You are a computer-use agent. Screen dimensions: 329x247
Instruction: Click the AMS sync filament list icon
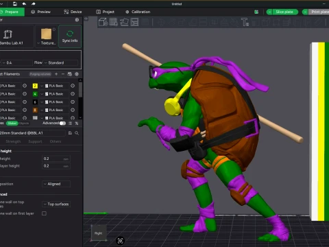point(70,74)
